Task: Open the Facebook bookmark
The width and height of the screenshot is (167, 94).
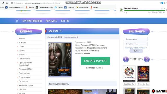Action: tap(69, 7)
